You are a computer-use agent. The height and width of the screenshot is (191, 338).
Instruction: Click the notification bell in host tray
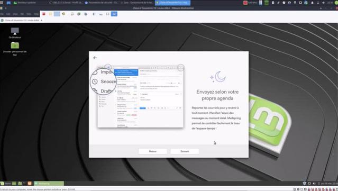[x=312, y=3]
